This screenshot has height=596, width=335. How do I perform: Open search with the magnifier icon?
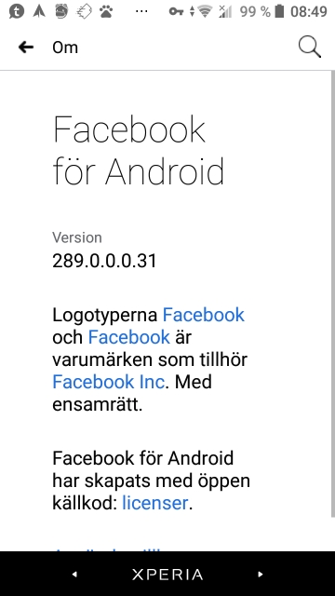[x=310, y=47]
